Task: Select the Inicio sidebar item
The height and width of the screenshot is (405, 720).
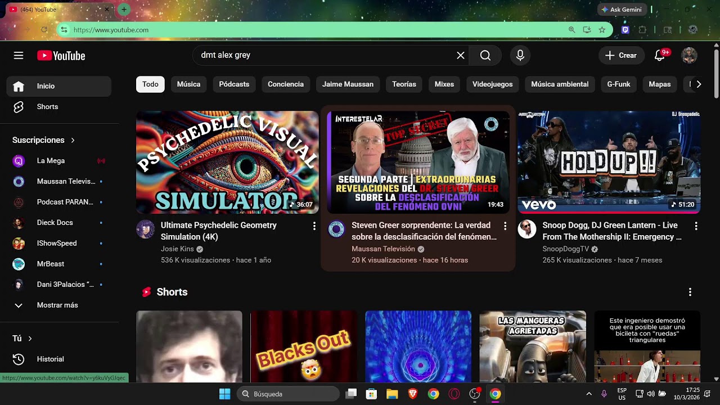Action: pyautogui.click(x=59, y=86)
